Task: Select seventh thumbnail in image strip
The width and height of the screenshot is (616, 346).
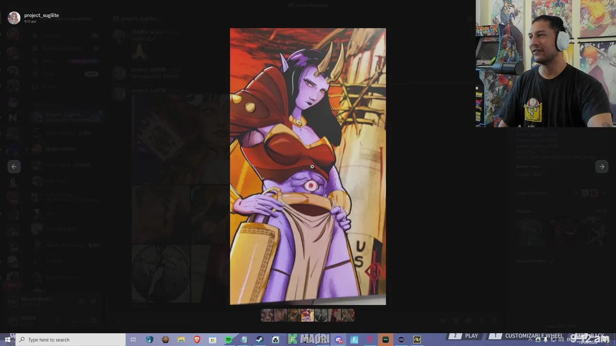Action: coord(348,315)
